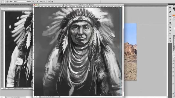Open the stamp-shaped panel icon in dock
This screenshot has height=98, width=175.
pyautogui.click(x=170, y=33)
